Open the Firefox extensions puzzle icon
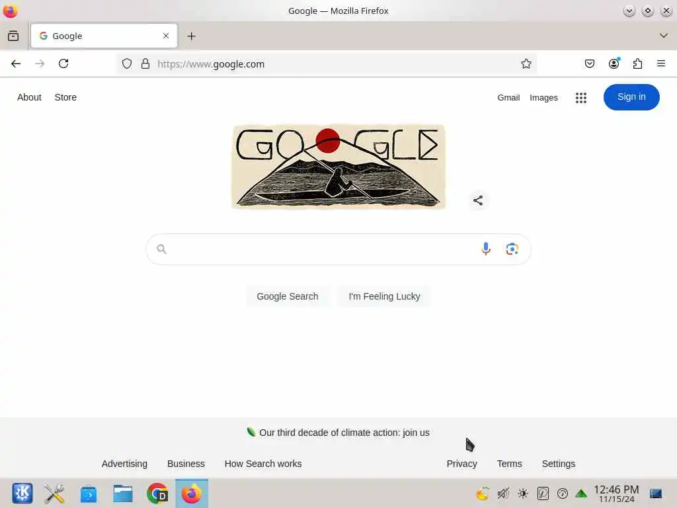Screen dimensions: 677x508 (637, 64)
